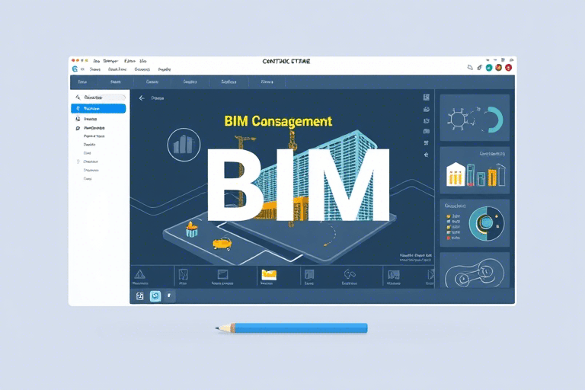The height and width of the screenshot is (390, 585).
Task: Toggle the first legend entry beside the pie chart
Action: tap(448, 218)
